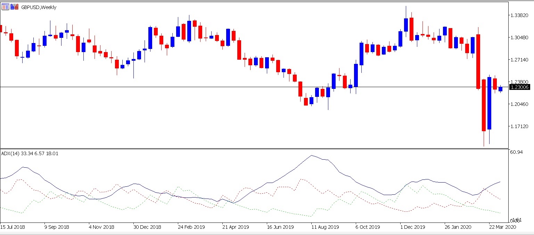Click the 11 Aug 2019 date label
Screen dimensions: 534x235
click(325, 227)
